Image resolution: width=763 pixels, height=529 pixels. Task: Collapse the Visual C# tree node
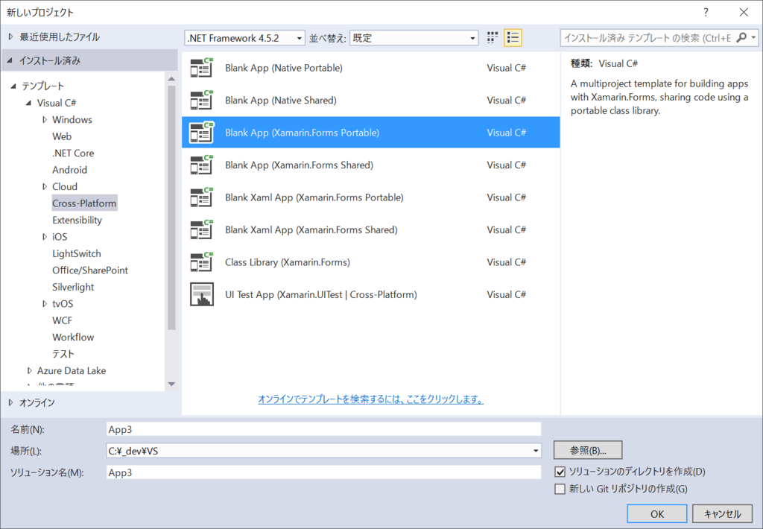(28, 103)
